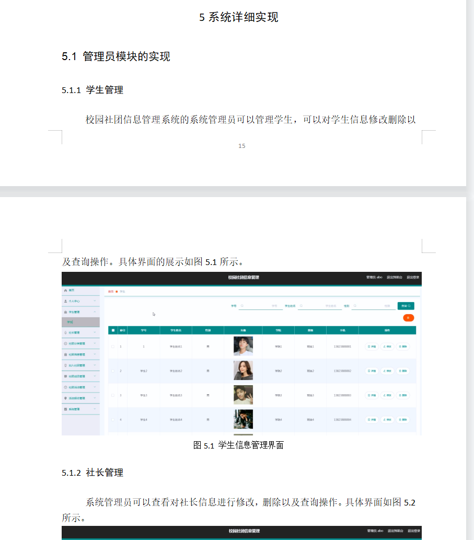Click the 加入社团管理 phone icon
Image resolution: width=474 pixels, height=540 pixels.
pos(65,365)
